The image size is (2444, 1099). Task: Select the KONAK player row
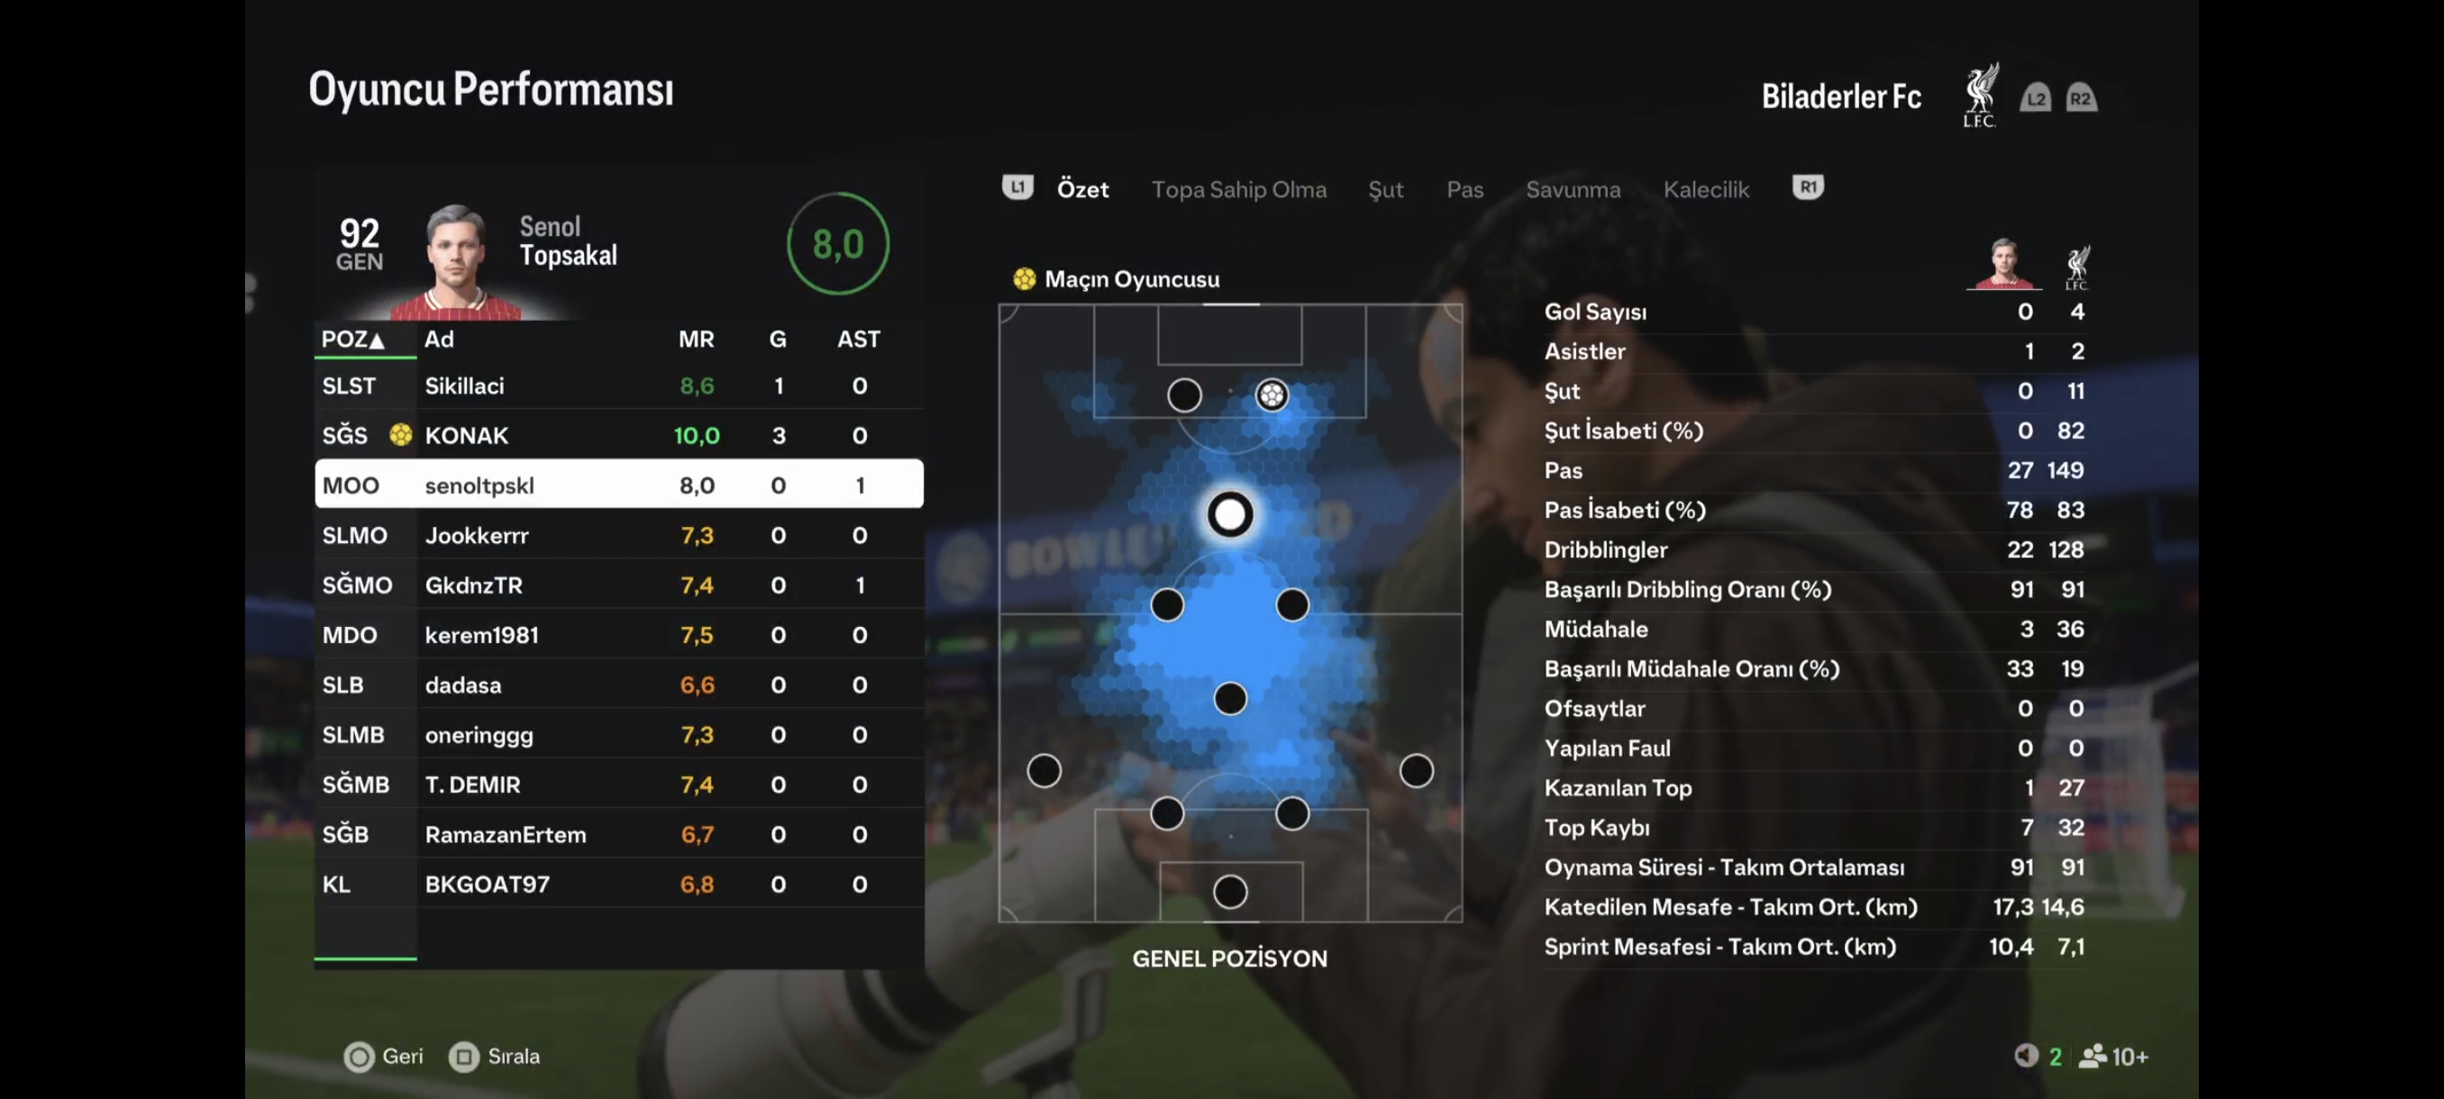(x=618, y=435)
